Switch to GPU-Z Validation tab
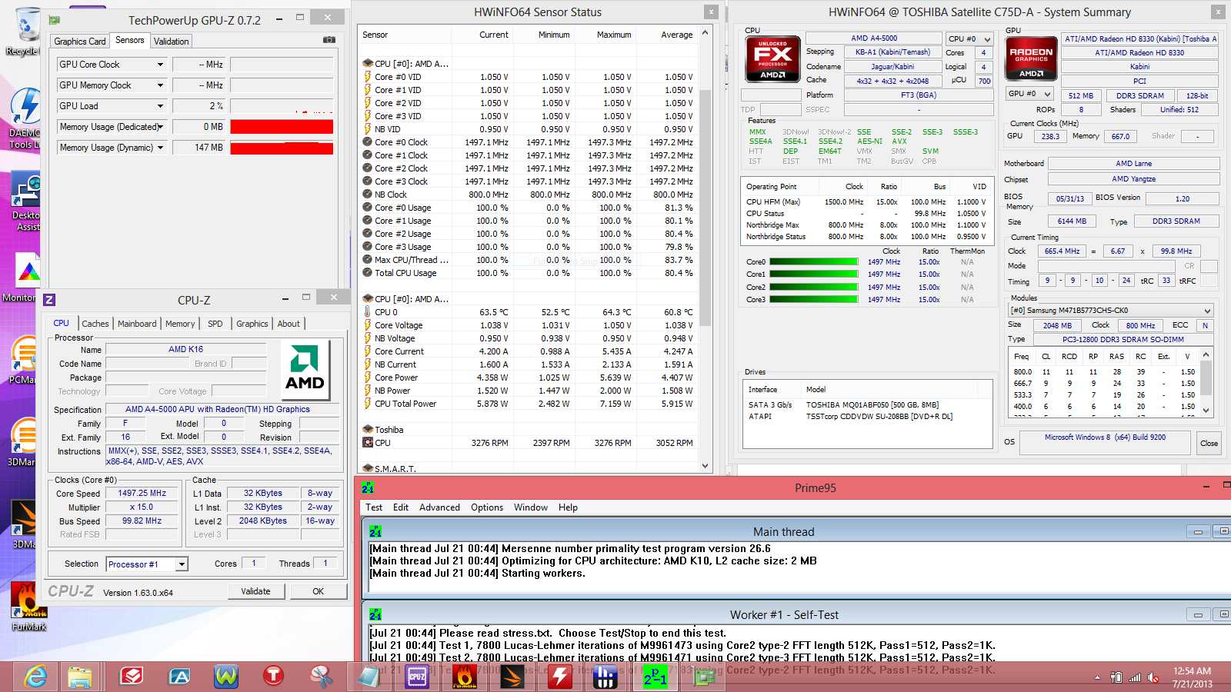 (x=171, y=42)
